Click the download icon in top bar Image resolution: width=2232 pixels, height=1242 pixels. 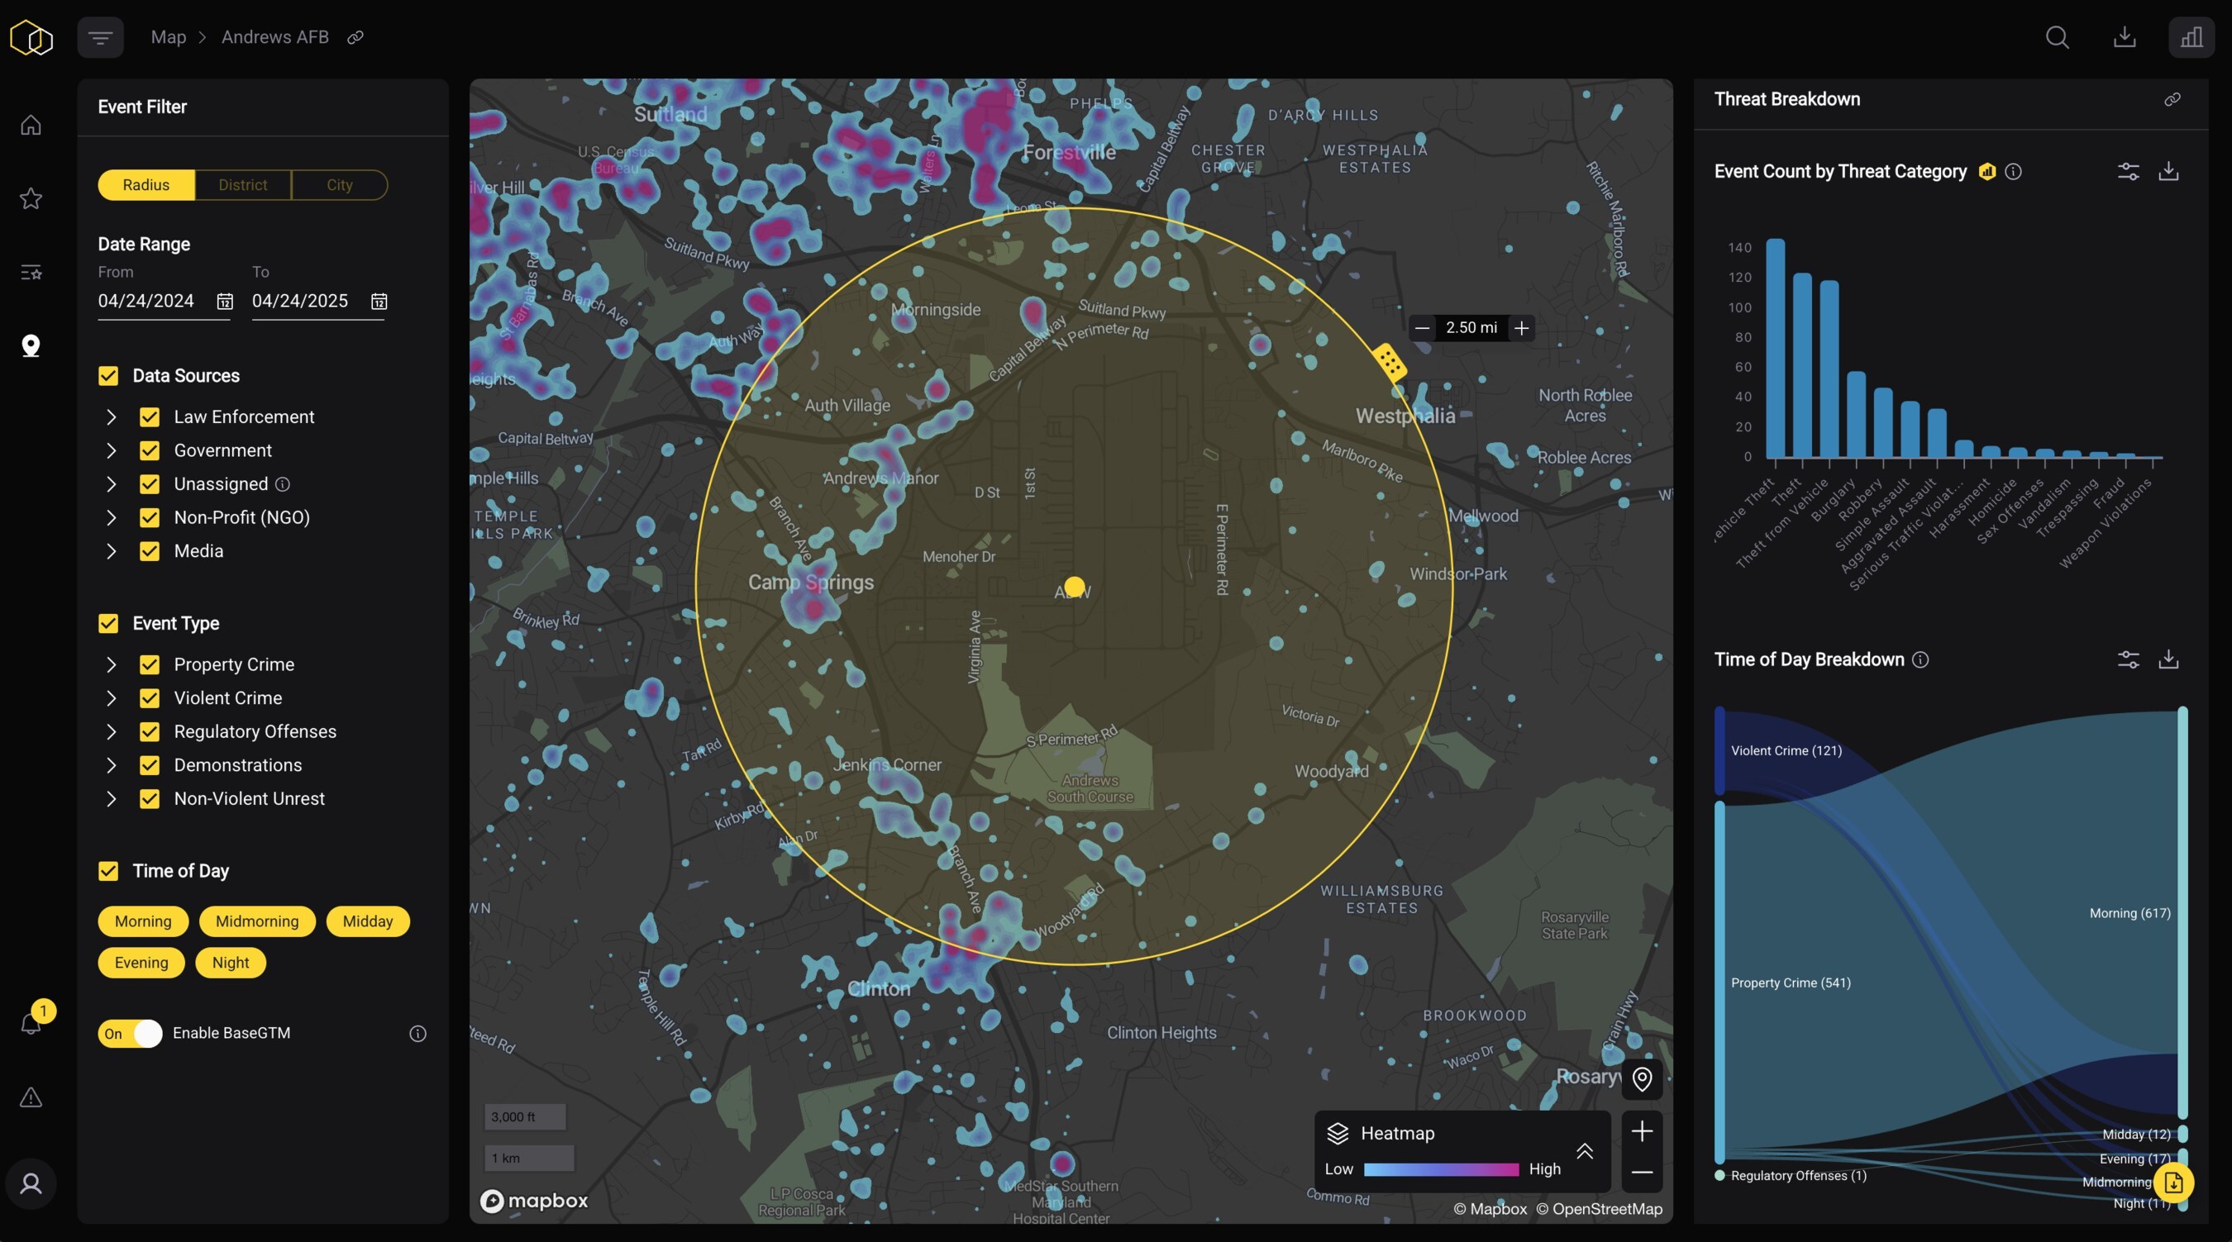(2124, 37)
